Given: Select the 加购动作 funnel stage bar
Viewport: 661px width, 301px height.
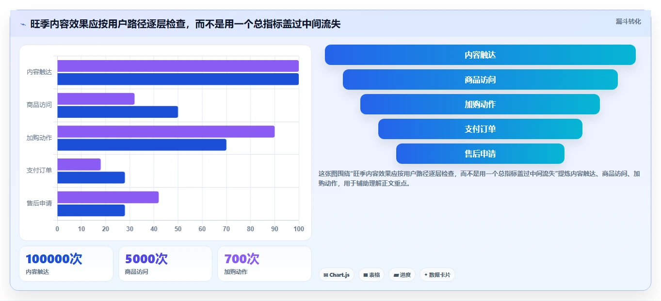Looking at the screenshot, I should point(480,104).
